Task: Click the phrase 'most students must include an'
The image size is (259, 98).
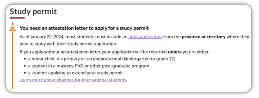Action: pos(96,37)
